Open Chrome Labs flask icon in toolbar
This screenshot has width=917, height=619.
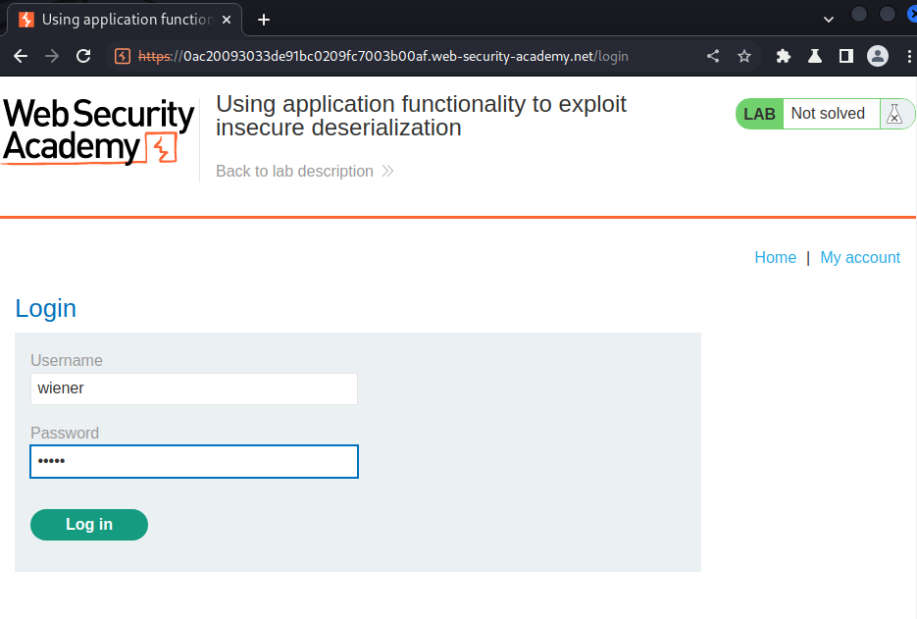click(x=815, y=56)
